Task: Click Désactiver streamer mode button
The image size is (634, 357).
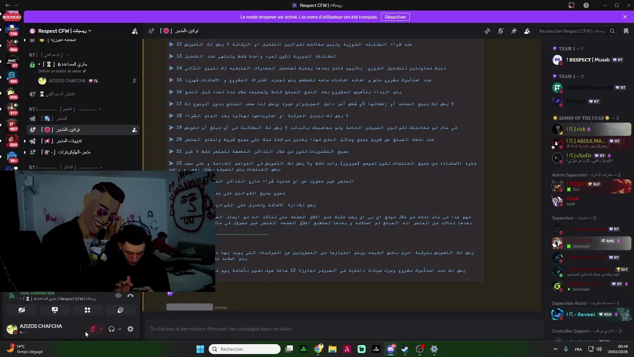Action: click(395, 17)
